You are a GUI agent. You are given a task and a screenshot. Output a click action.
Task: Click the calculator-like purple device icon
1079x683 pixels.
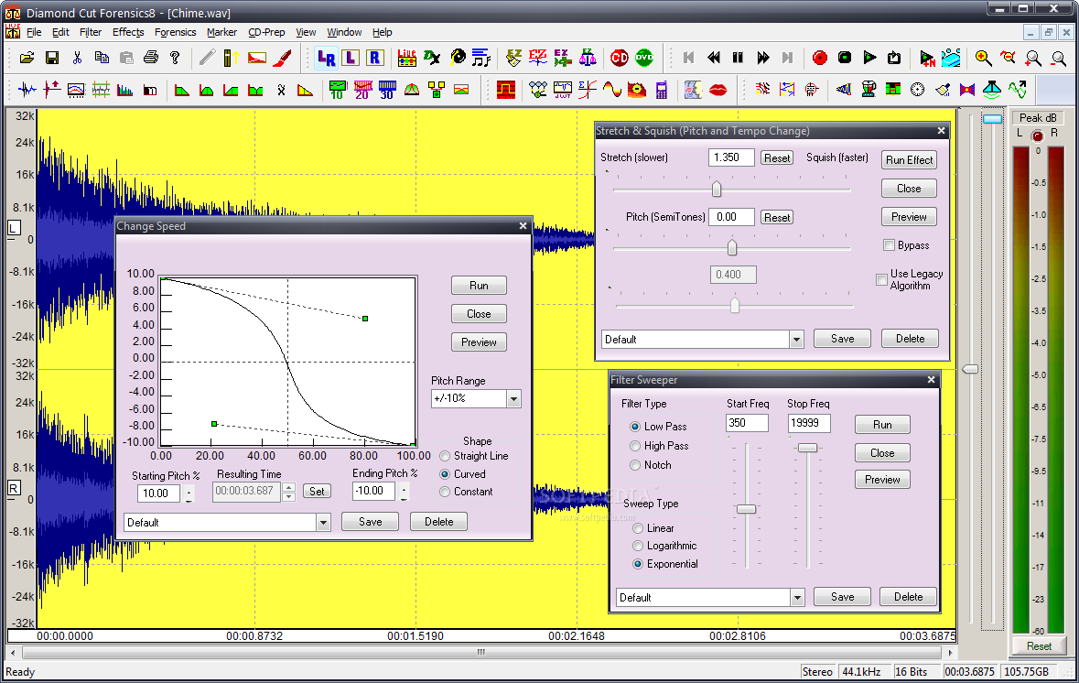(x=662, y=90)
